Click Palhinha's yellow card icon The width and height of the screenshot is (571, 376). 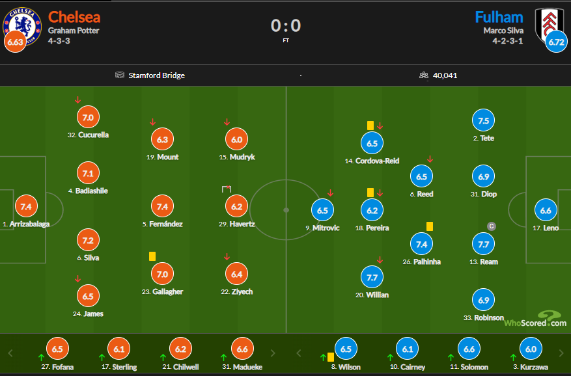click(x=430, y=226)
